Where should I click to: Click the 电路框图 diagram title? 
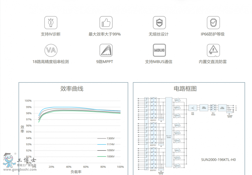coord(185,89)
